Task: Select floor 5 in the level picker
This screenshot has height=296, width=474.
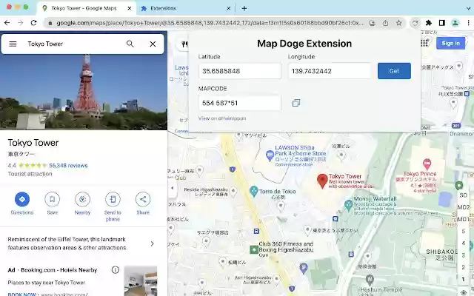Action: pyautogui.click(x=463, y=232)
